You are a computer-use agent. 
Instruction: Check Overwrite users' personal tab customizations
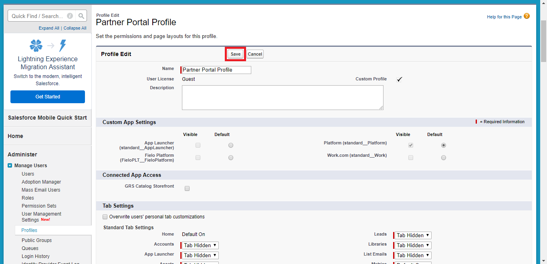(x=105, y=217)
